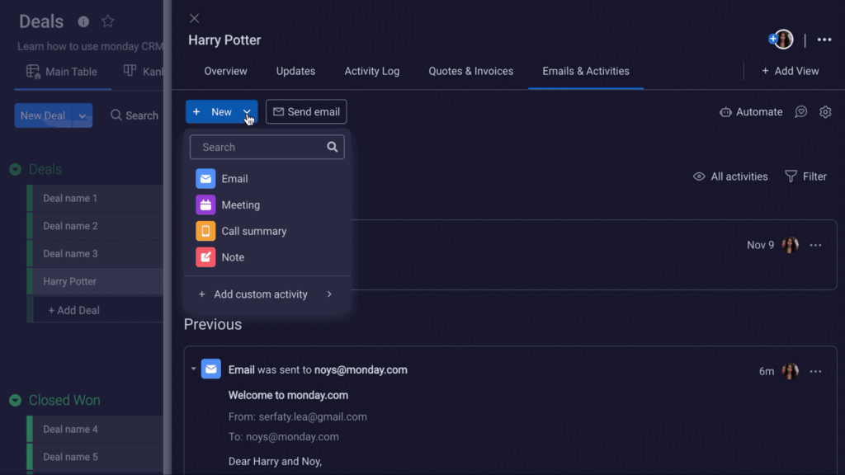Select the Emails & Activities tab

coord(586,71)
